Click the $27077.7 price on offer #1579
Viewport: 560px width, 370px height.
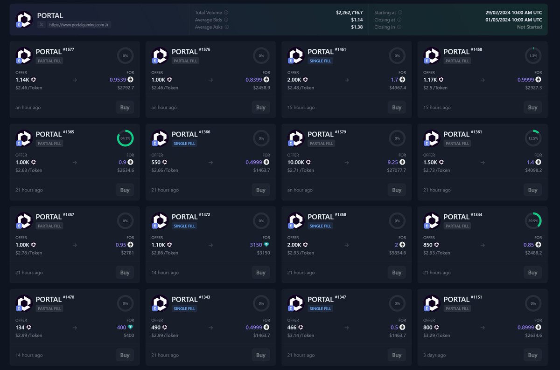click(397, 171)
